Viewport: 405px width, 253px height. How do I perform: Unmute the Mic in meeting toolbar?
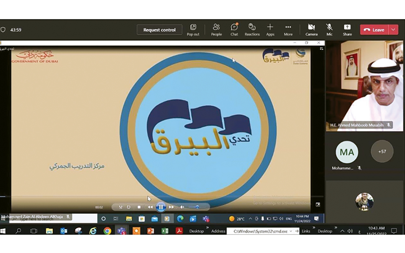329,30
